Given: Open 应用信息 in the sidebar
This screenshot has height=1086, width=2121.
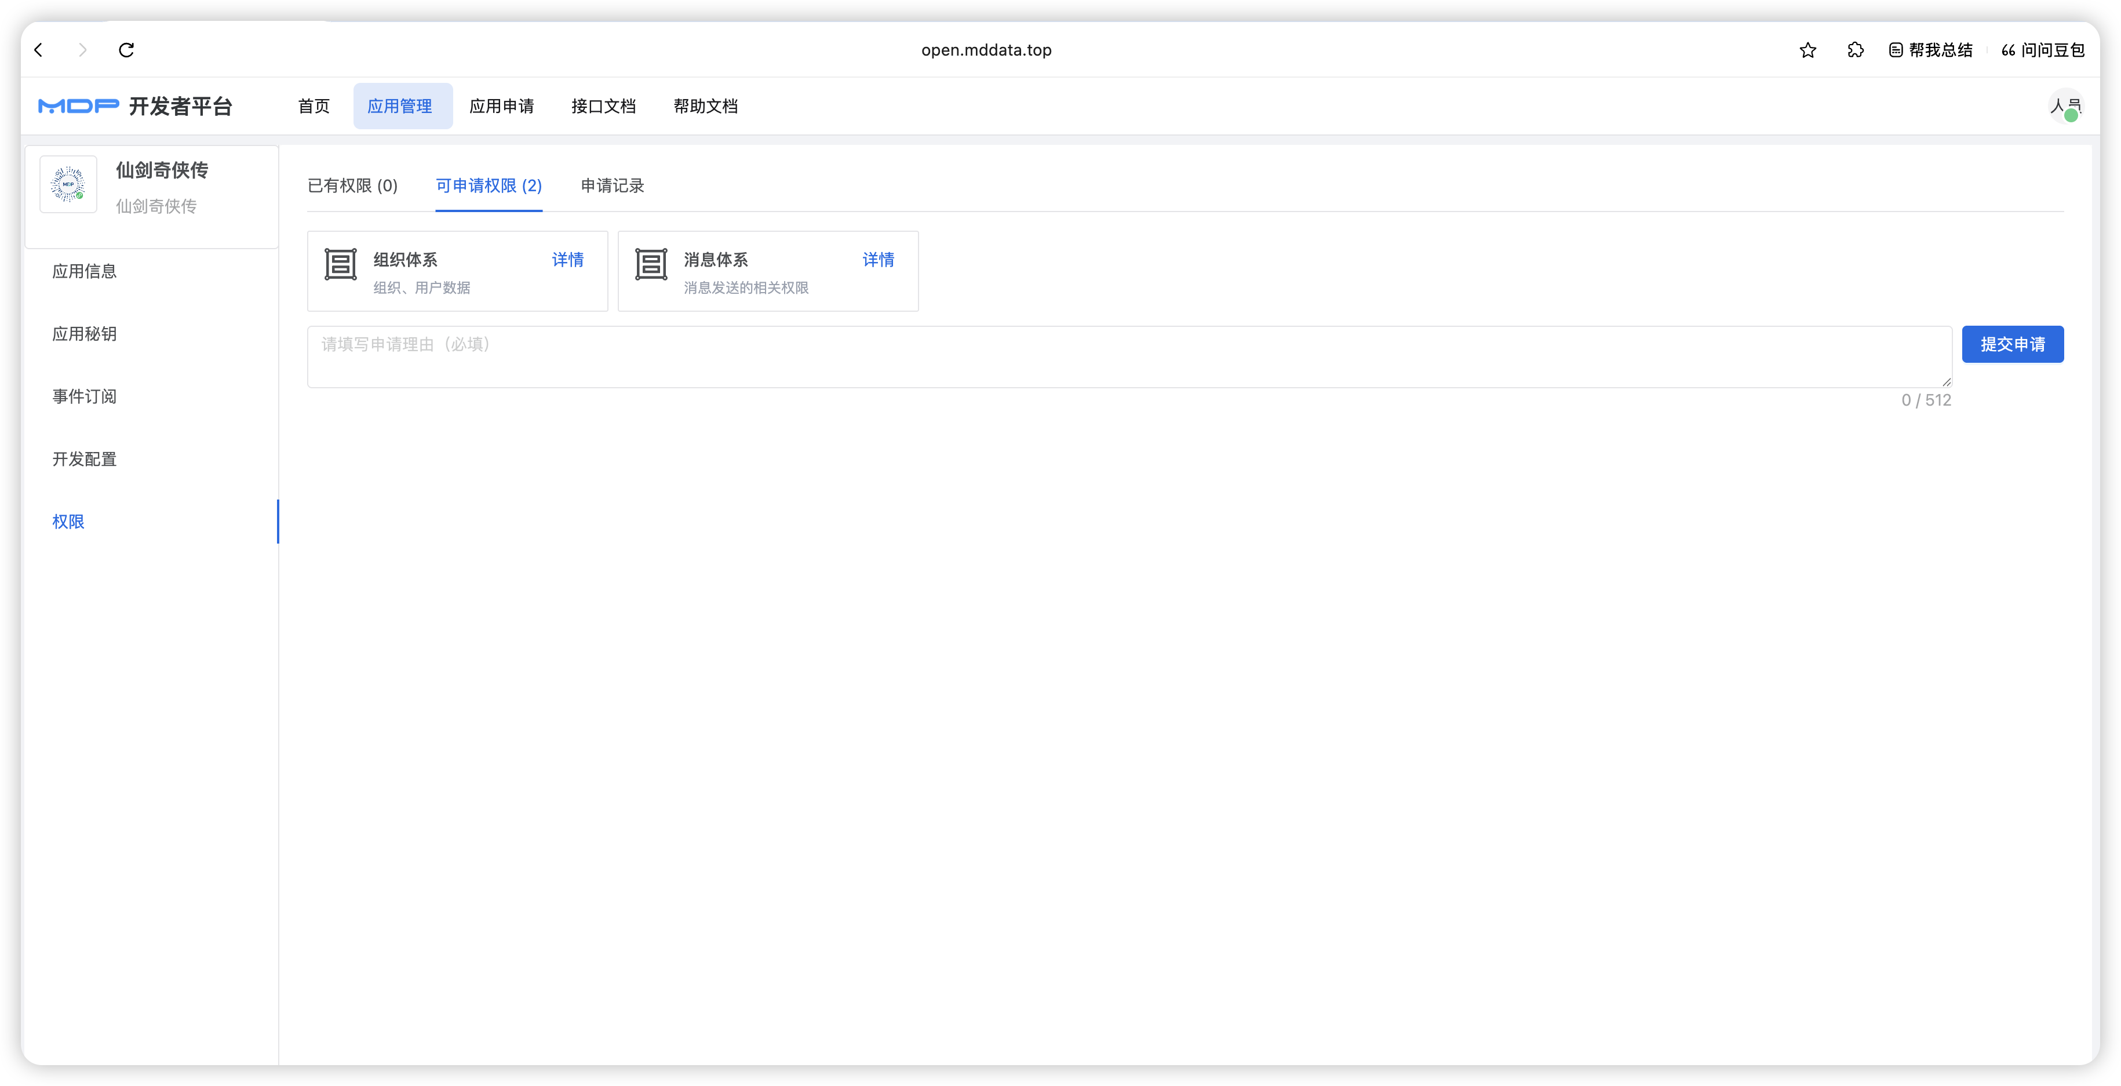Looking at the screenshot, I should pos(84,271).
